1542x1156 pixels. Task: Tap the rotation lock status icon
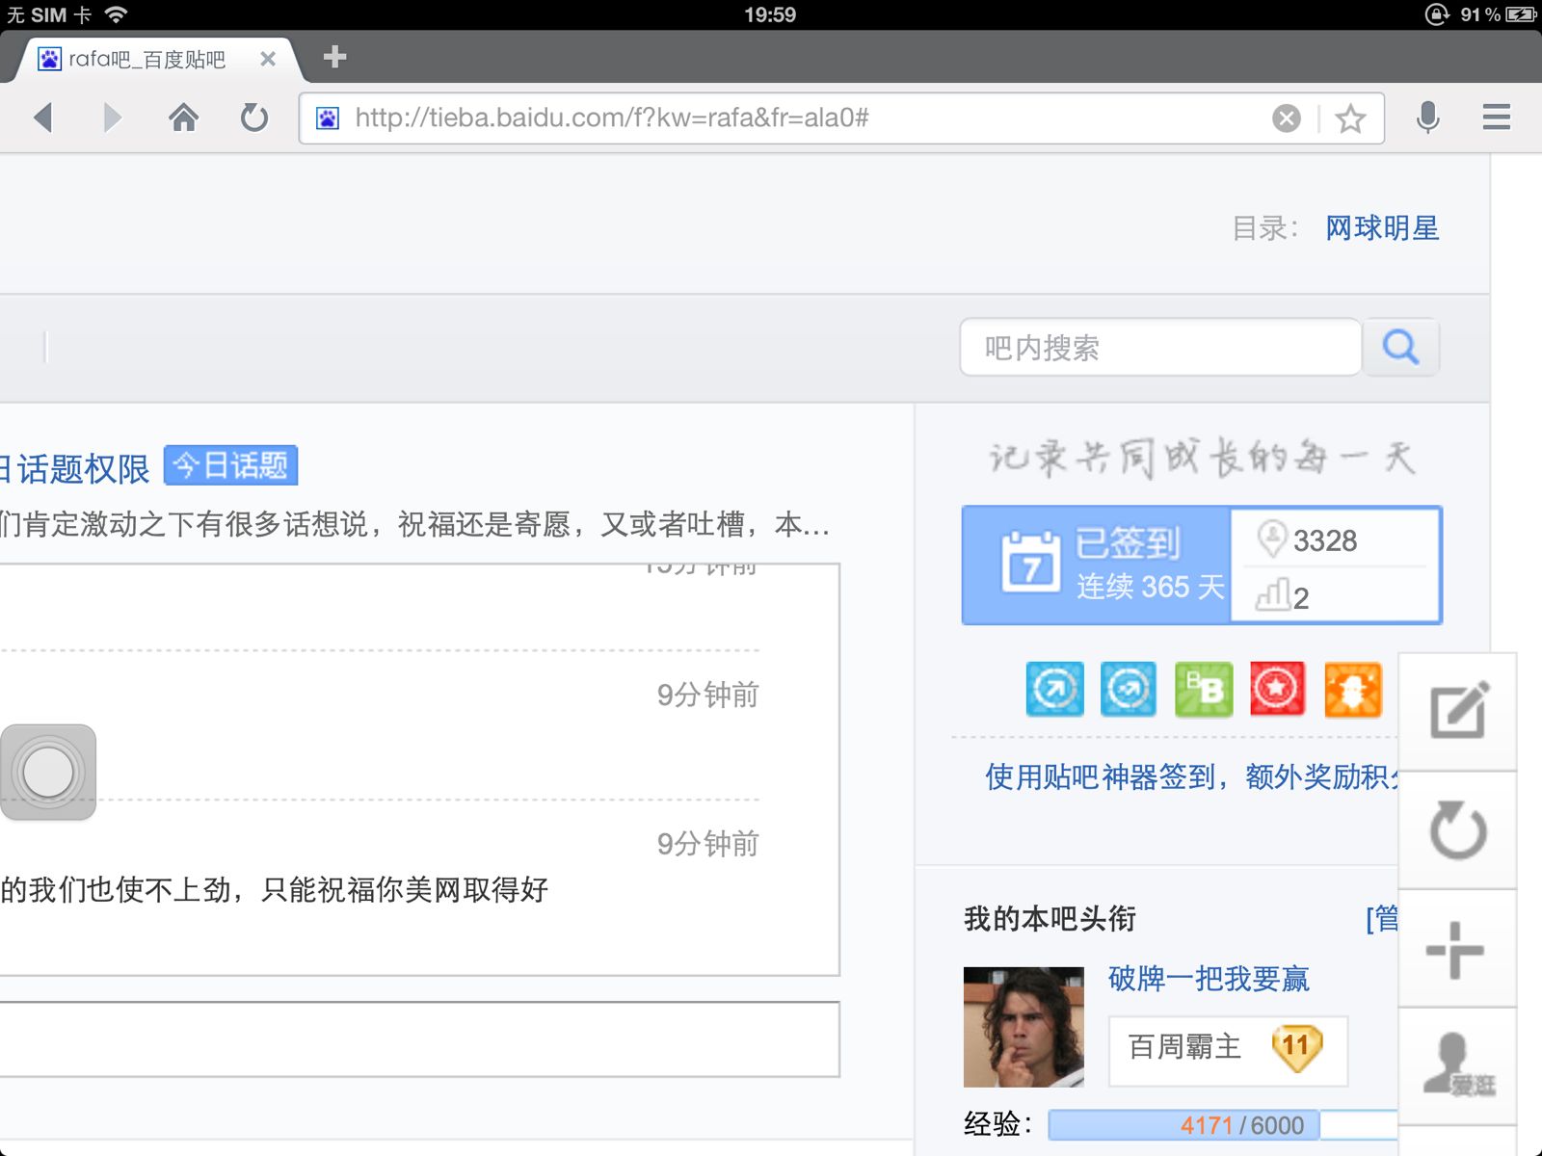coord(1437,14)
